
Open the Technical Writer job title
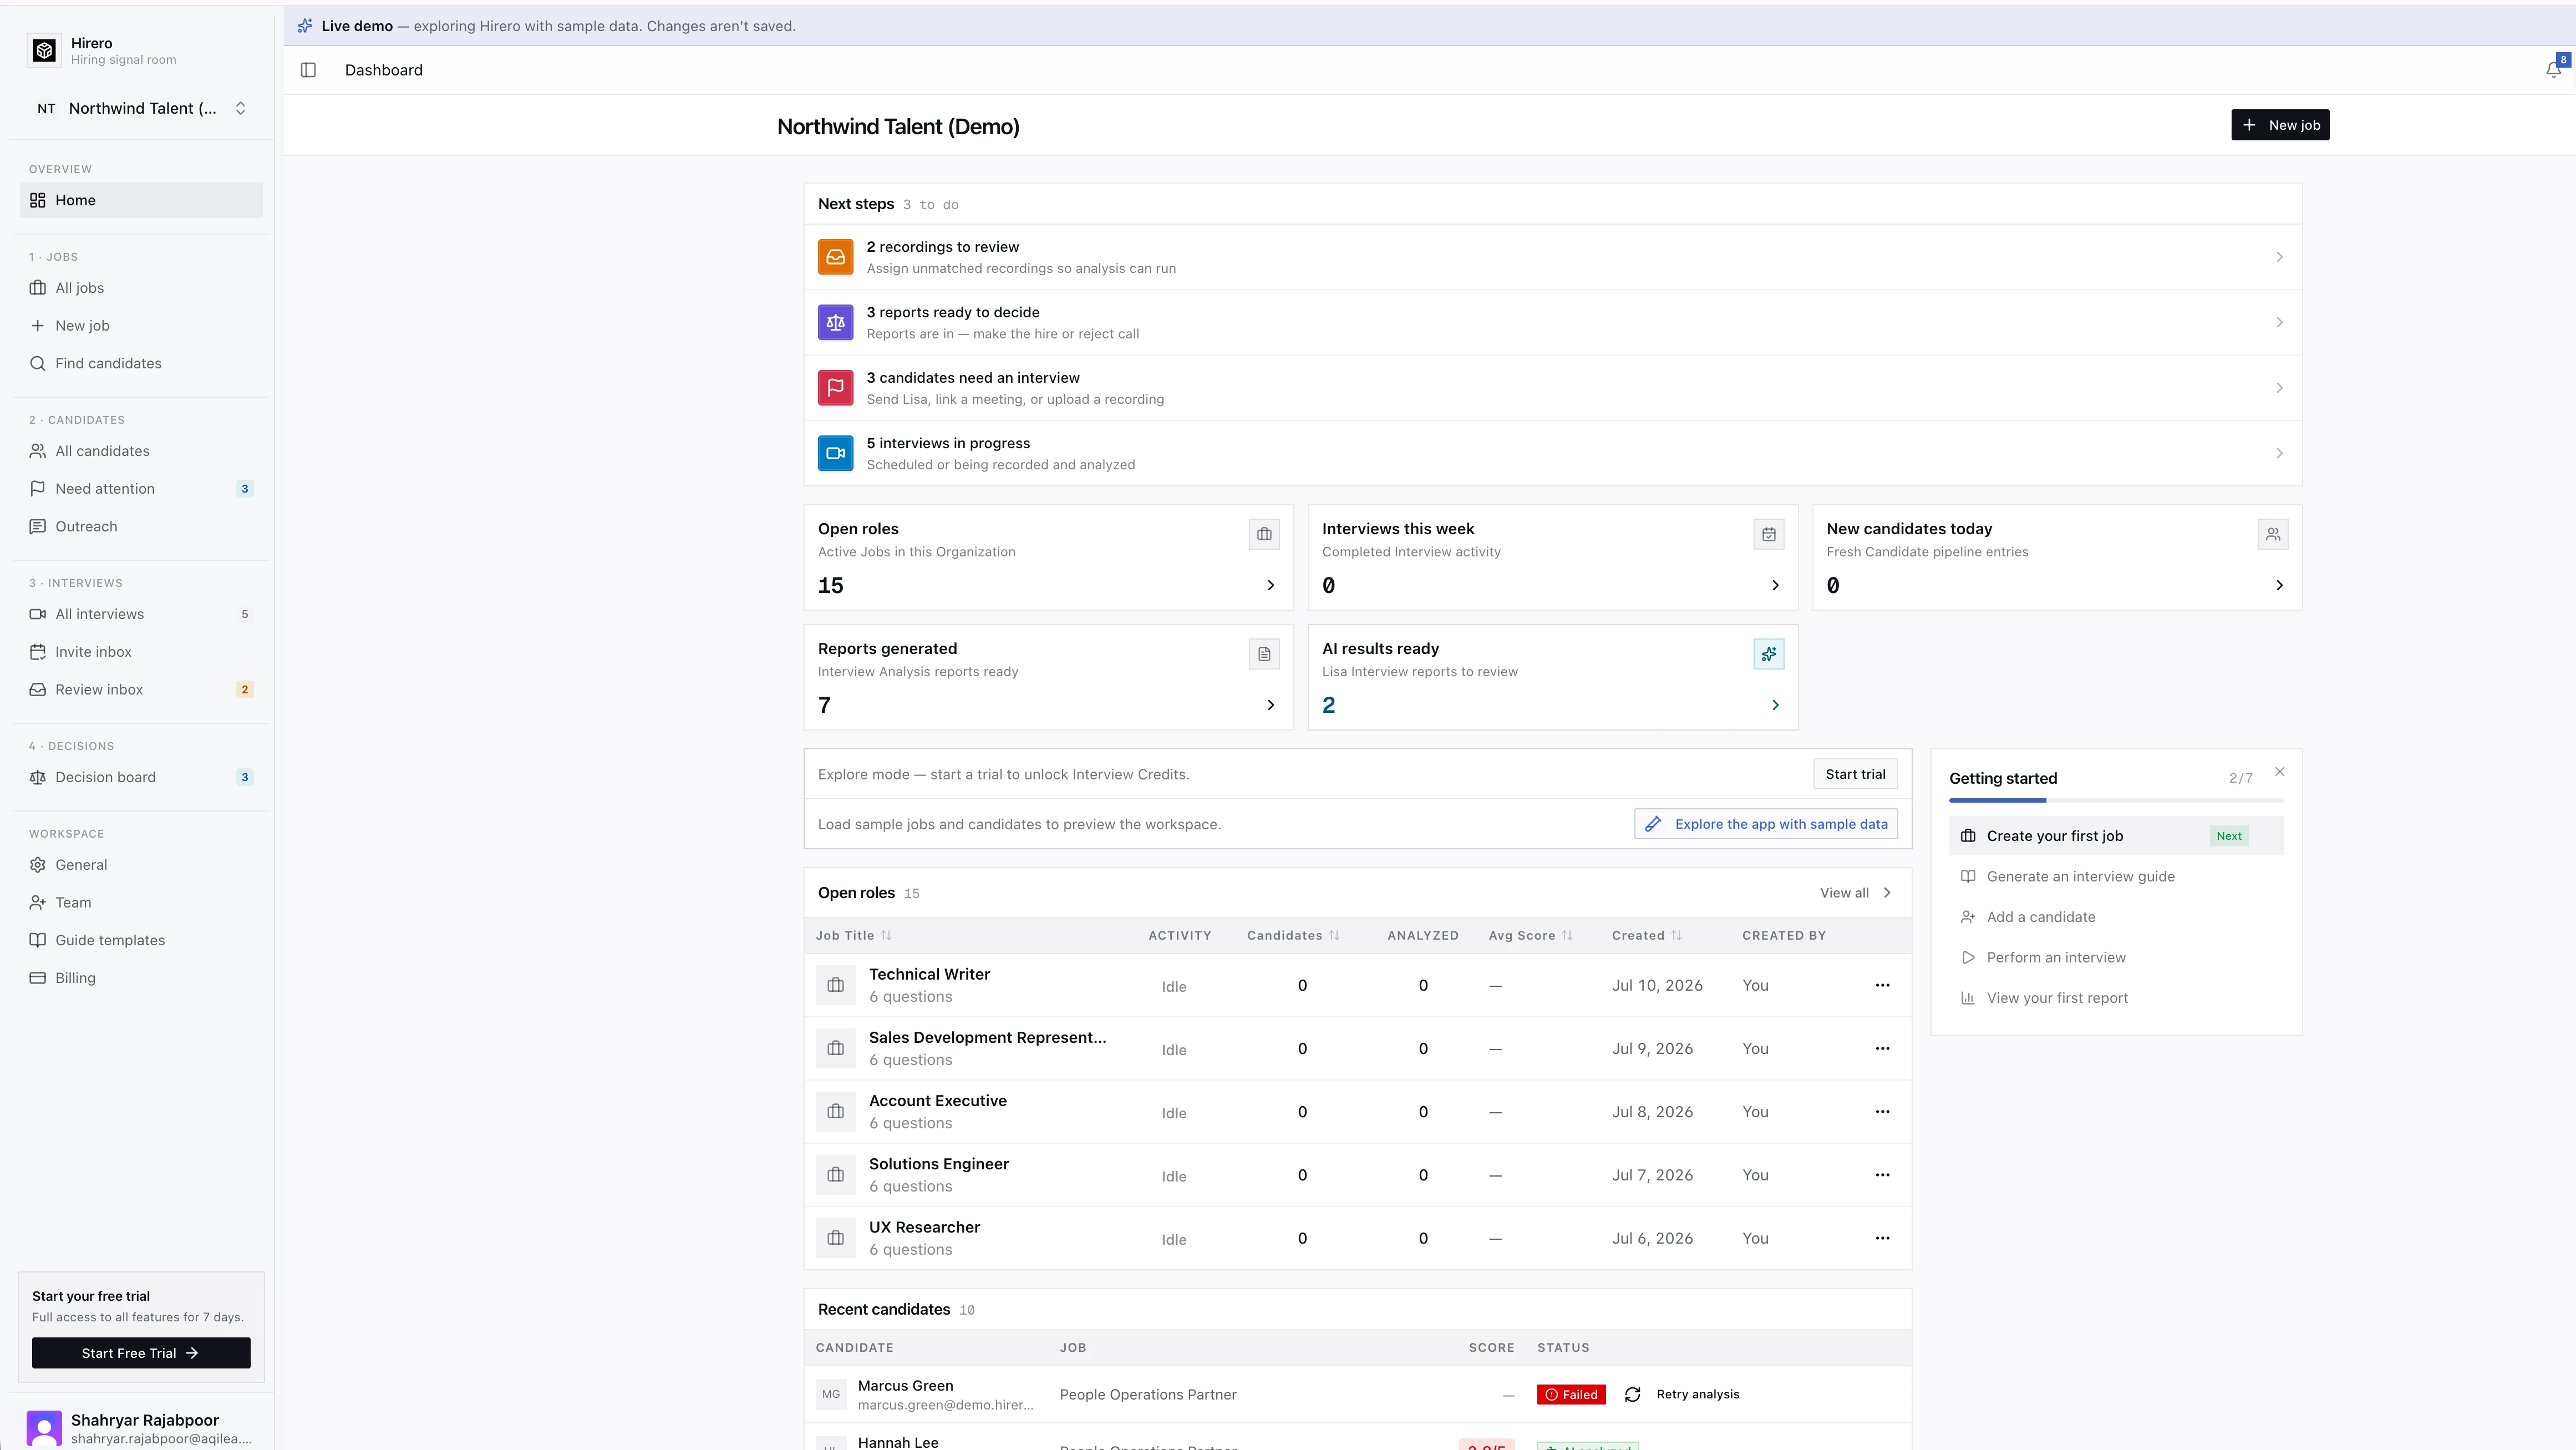pyautogui.click(x=929, y=974)
